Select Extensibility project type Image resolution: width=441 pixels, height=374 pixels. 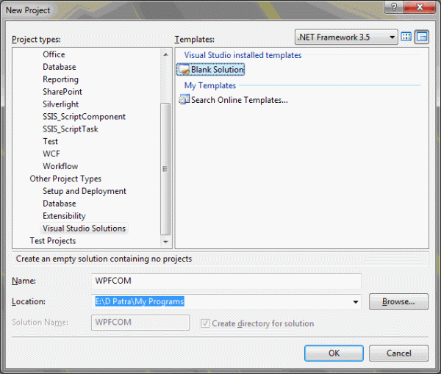pyautogui.click(x=64, y=216)
